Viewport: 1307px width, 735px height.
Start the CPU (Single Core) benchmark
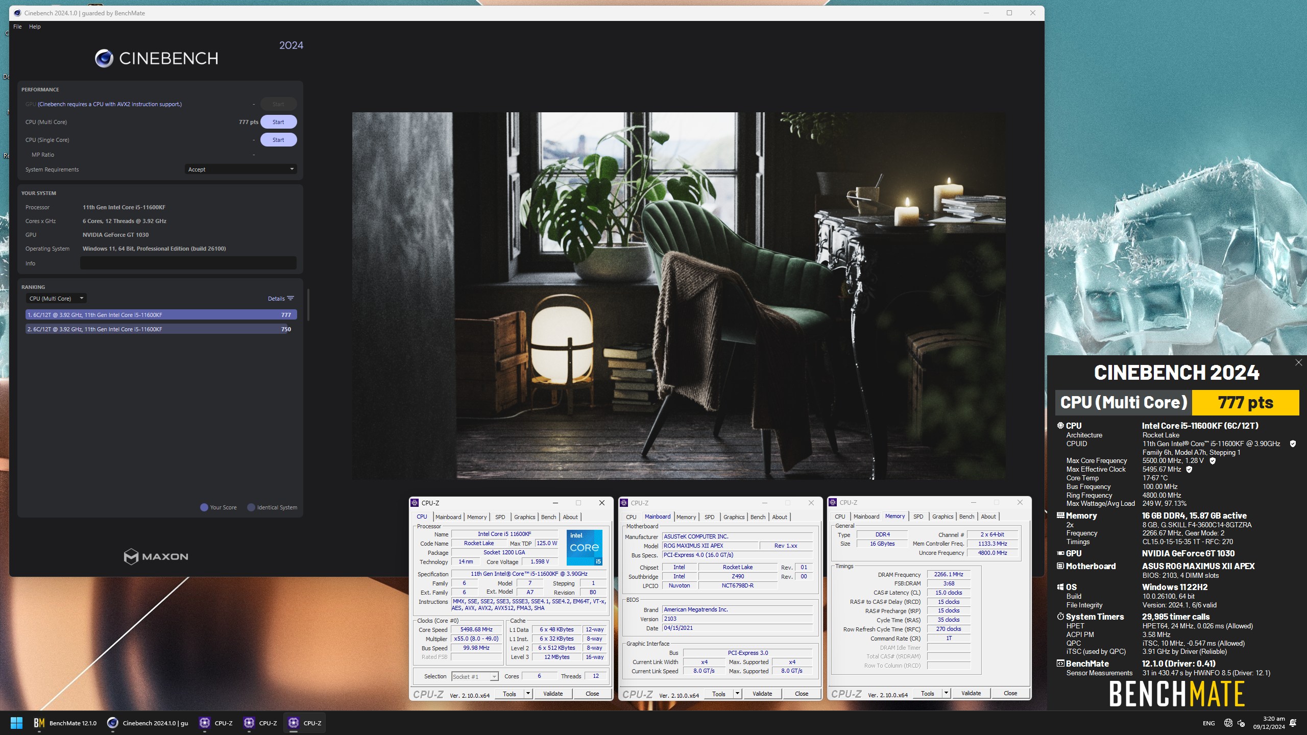[278, 140]
